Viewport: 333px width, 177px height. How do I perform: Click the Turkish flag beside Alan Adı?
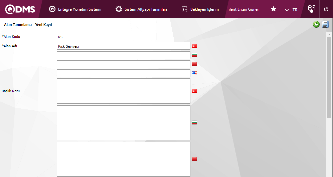[194, 46]
